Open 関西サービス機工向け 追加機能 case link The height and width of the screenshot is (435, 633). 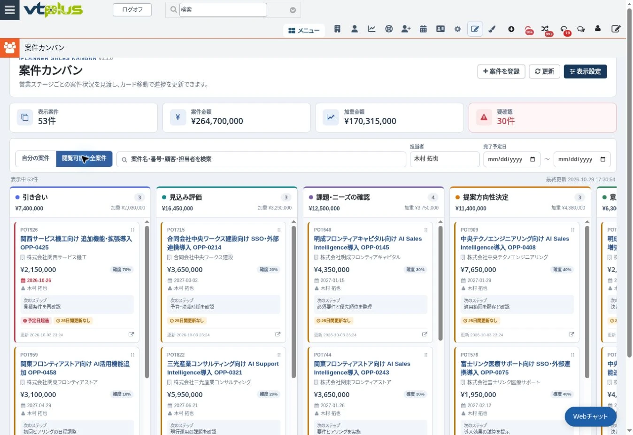point(76,243)
